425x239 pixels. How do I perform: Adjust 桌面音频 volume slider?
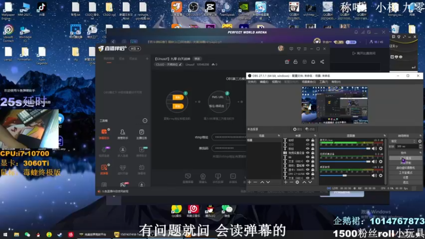click(x=345, y=176)
